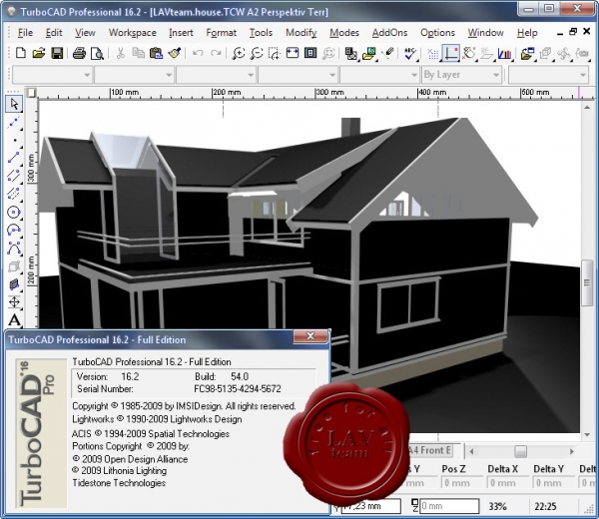599x519 pixels.
Task: Click the Z coordinate field in status bar
Action: point(449,506)
